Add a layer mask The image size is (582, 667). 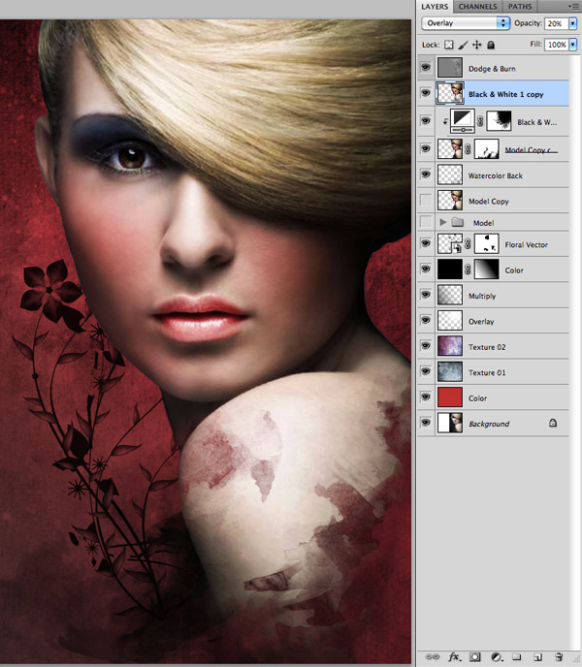point(475,656)
